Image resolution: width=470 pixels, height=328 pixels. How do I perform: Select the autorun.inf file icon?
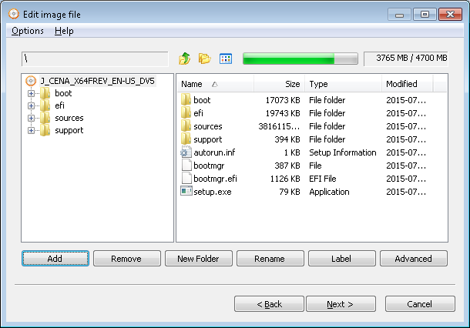click(x=186, y=152)
